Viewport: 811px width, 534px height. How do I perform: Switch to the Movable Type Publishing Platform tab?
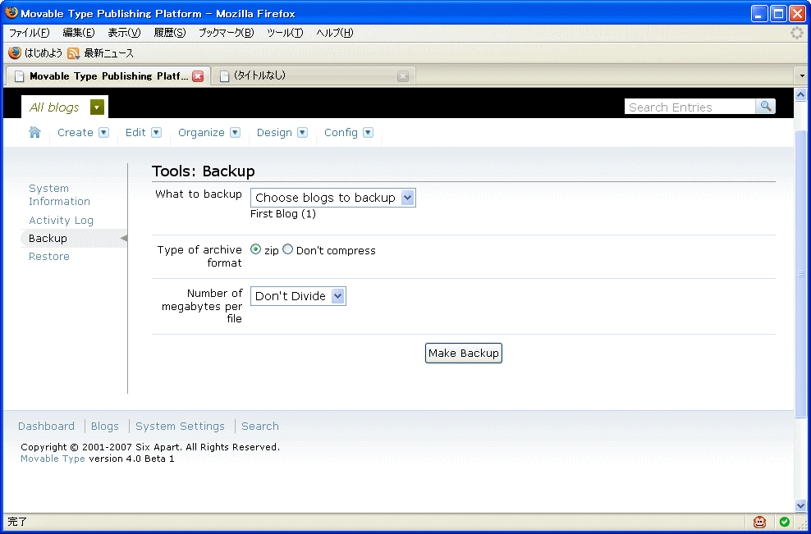click(108, 76)
